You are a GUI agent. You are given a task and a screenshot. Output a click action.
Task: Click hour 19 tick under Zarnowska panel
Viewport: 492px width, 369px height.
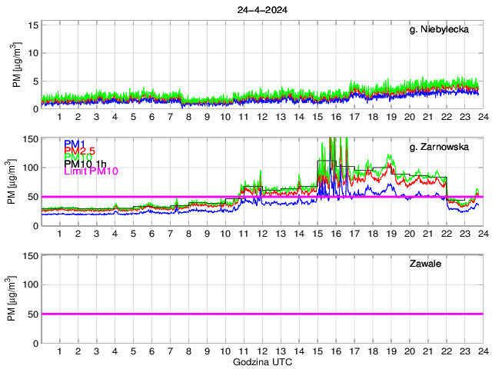point(391,234)
